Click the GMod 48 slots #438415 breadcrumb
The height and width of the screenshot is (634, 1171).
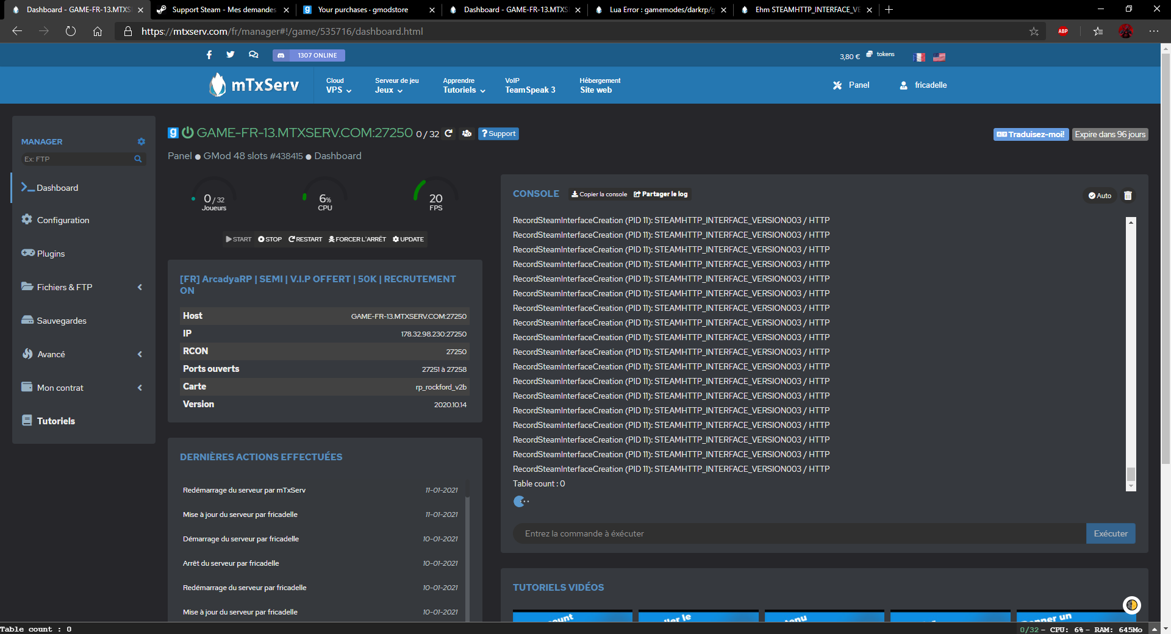pos(253,156)
